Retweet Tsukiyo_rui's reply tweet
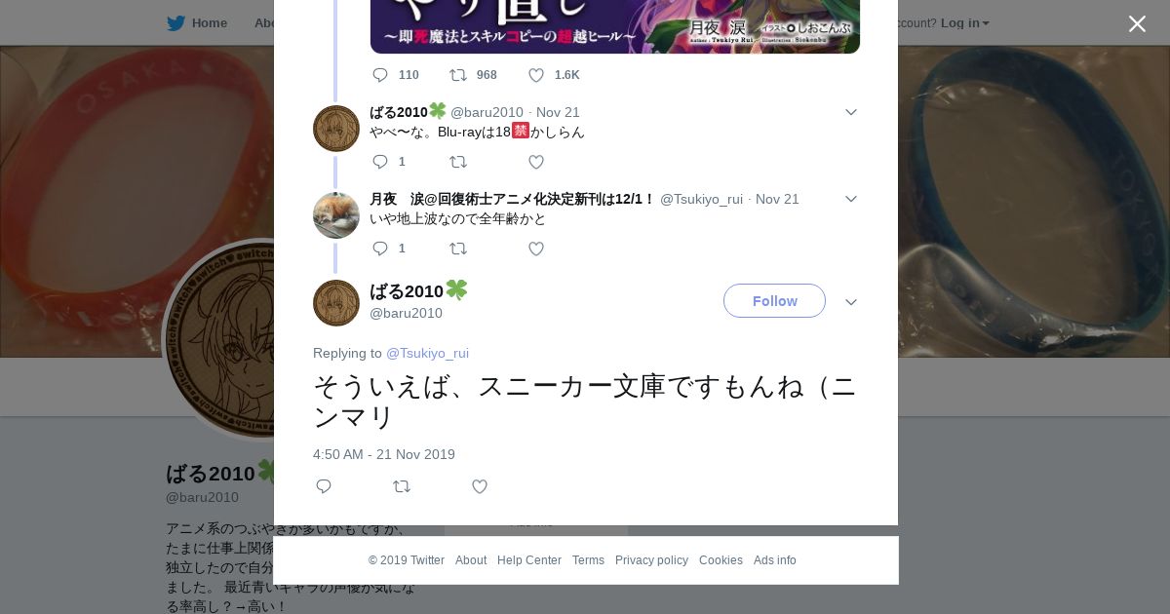 (x=458, y=249)
